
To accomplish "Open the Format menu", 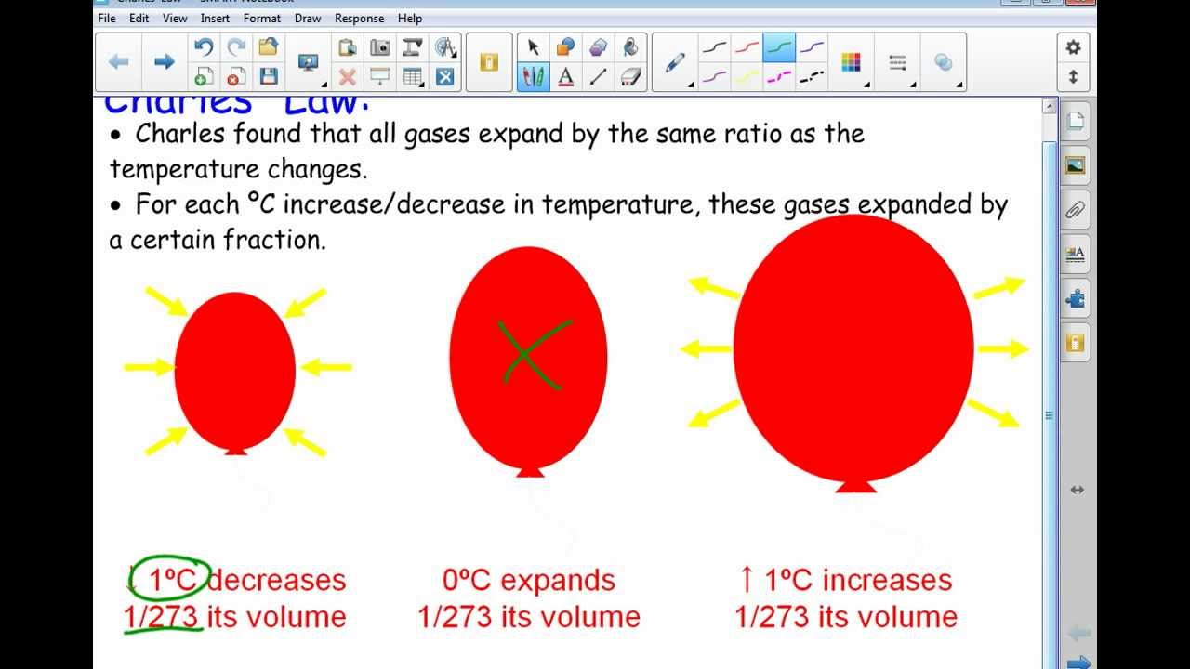I will pyautogui.click(x=262, y=18).
